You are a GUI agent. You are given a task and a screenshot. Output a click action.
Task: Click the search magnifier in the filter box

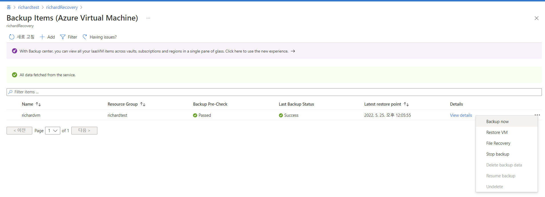tap(11, 92)
